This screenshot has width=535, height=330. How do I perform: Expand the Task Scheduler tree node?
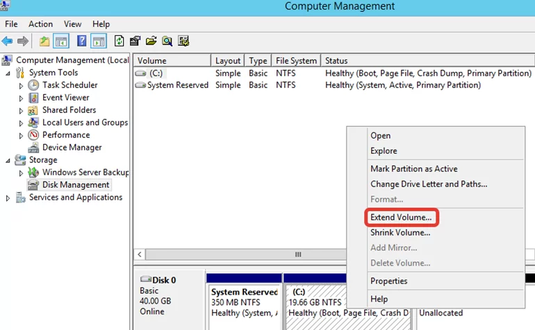click(x=21, y=86)
